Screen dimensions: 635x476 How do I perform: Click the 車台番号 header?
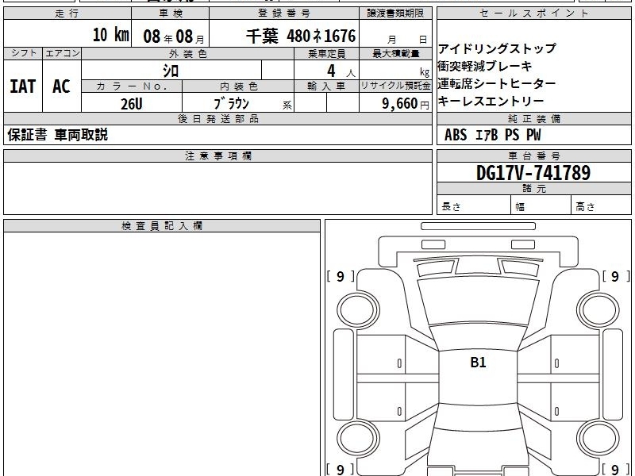[x=533, y=155]
